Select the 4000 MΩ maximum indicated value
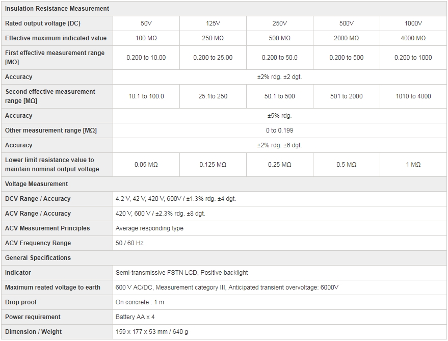448x341 pixels. tap(413, 38)
